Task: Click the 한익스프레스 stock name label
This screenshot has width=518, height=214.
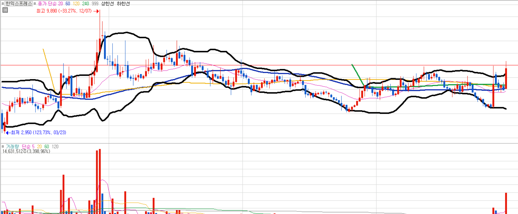Action: pos(19,3)
